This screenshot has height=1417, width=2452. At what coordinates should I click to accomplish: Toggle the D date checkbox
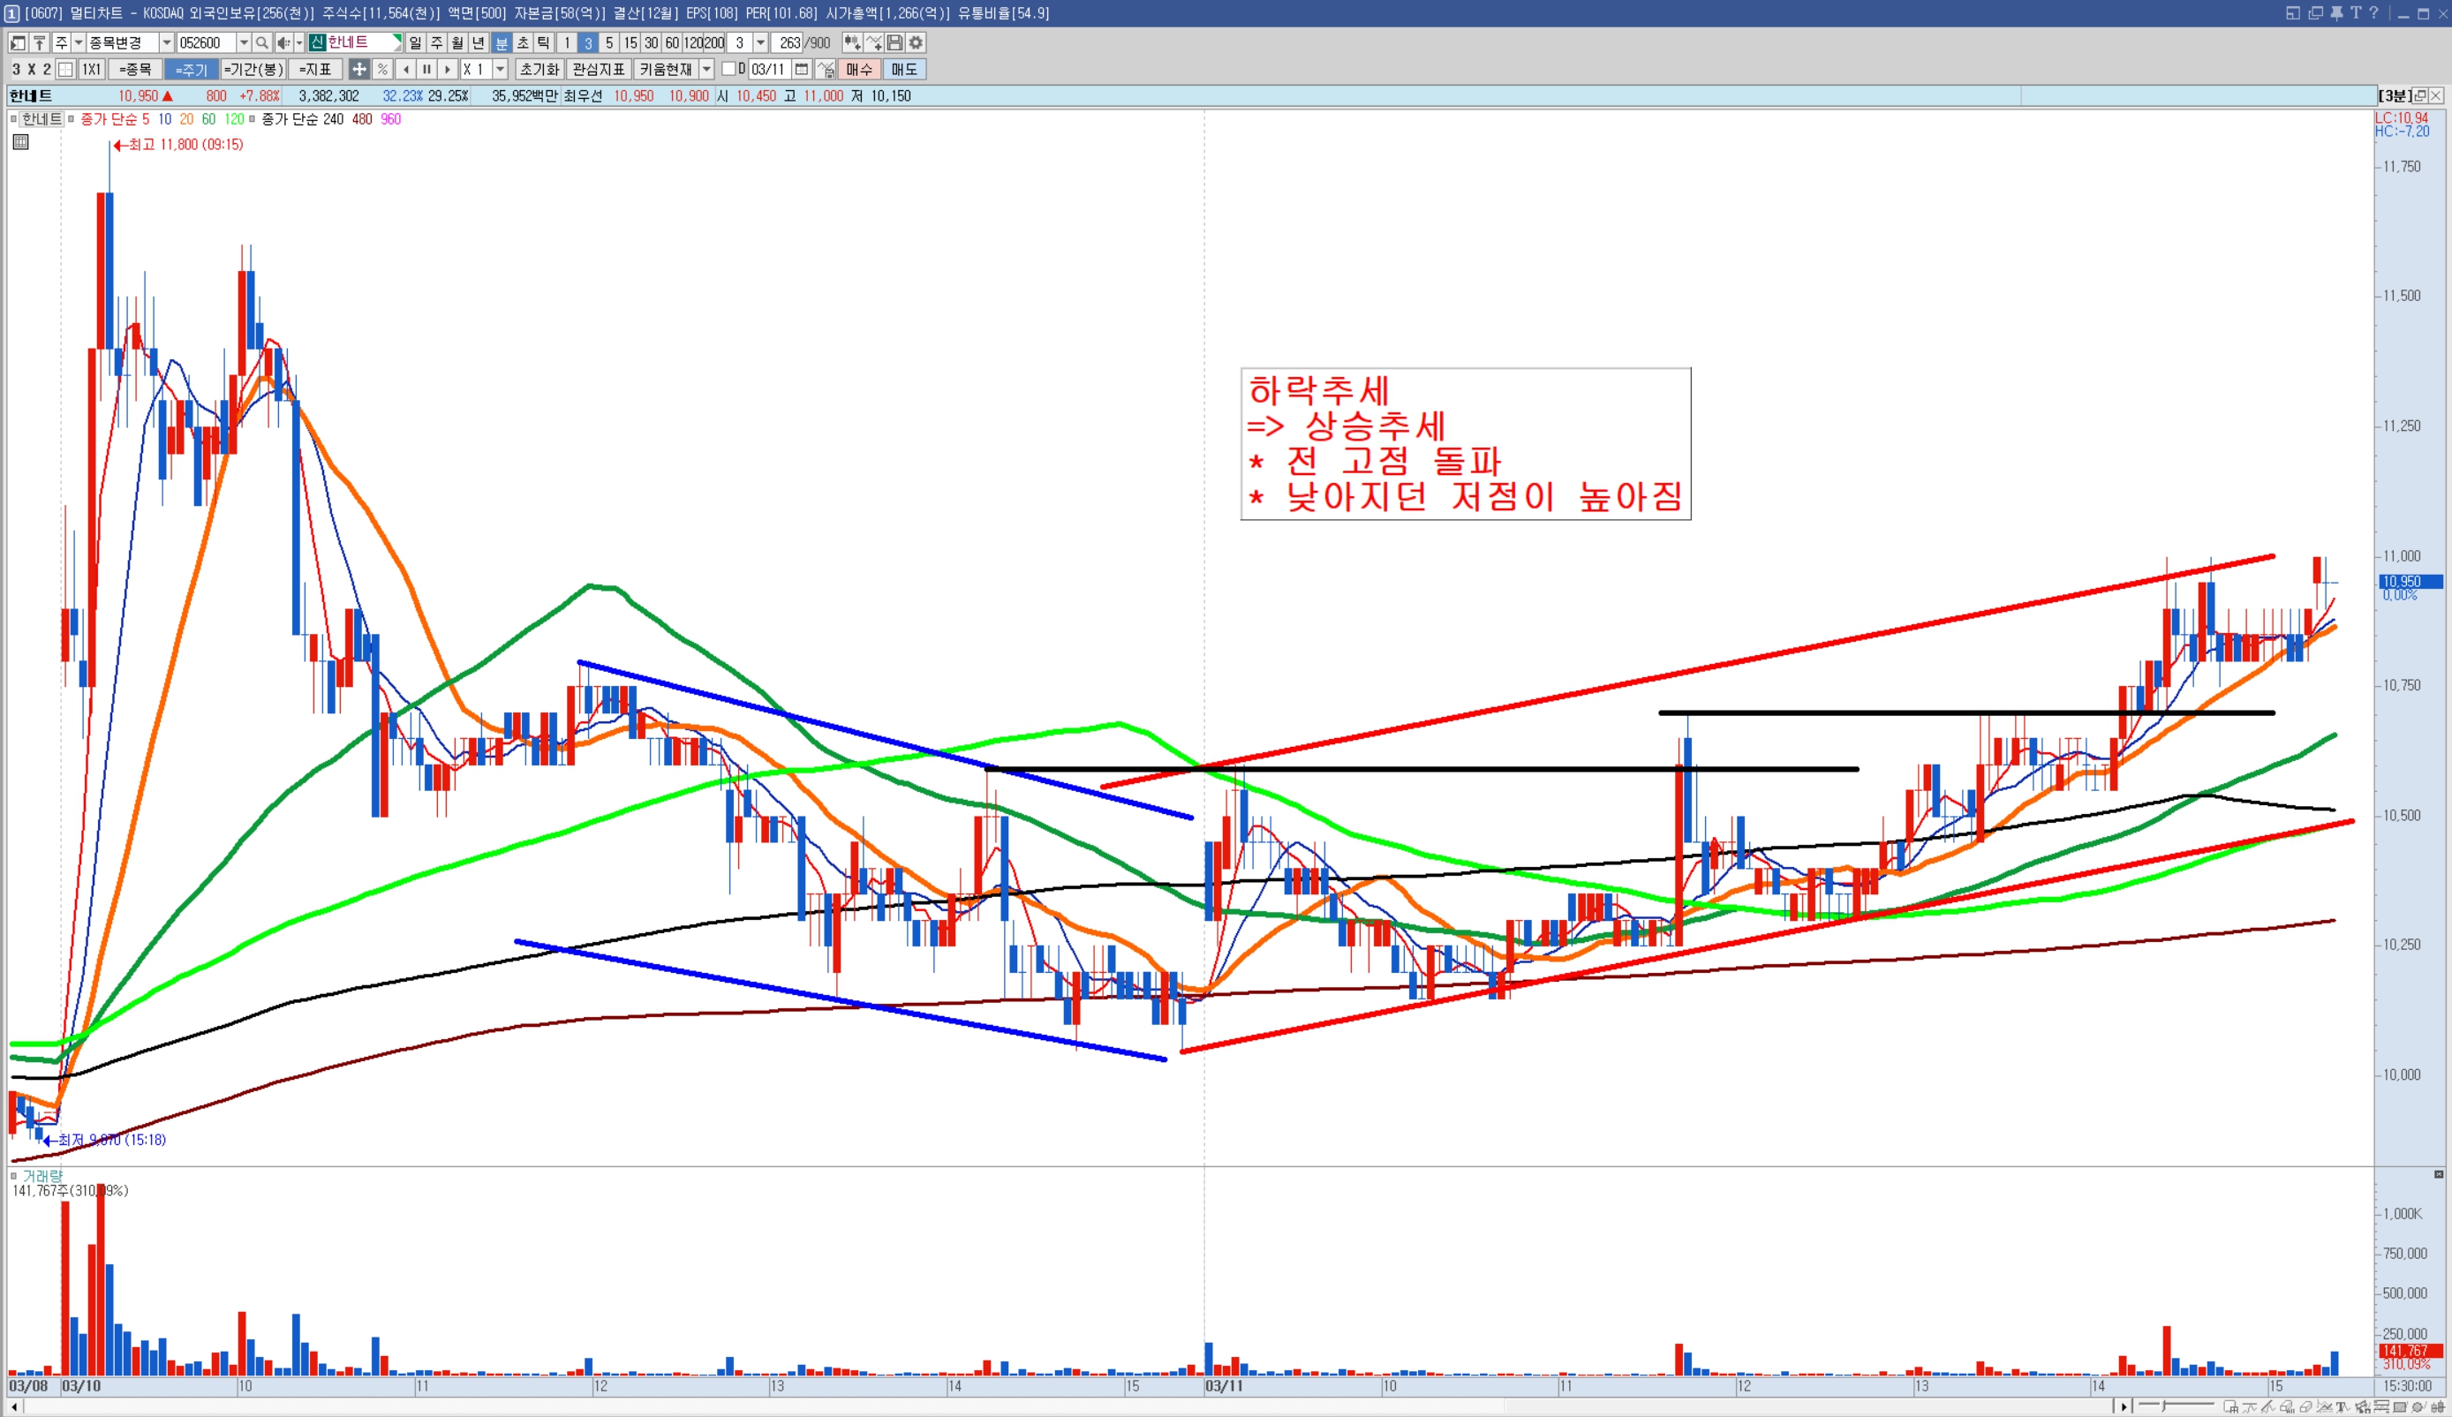pos(728,69)
